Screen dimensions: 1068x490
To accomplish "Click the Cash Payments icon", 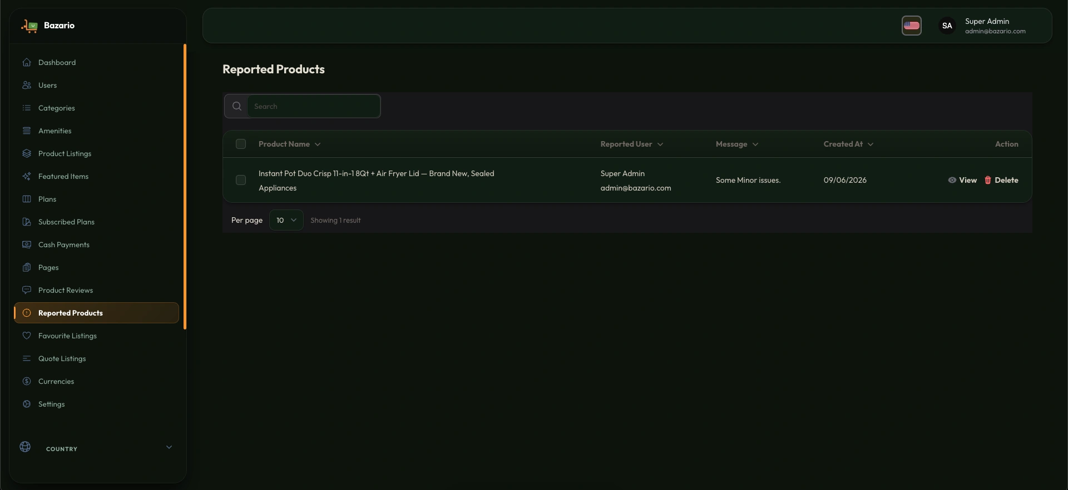I will pos(27,244).
